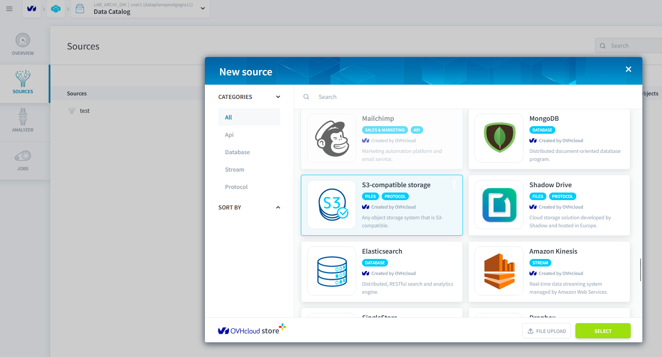
Task: Click the Mailchimp monkey logo
Action: (331, 138)
